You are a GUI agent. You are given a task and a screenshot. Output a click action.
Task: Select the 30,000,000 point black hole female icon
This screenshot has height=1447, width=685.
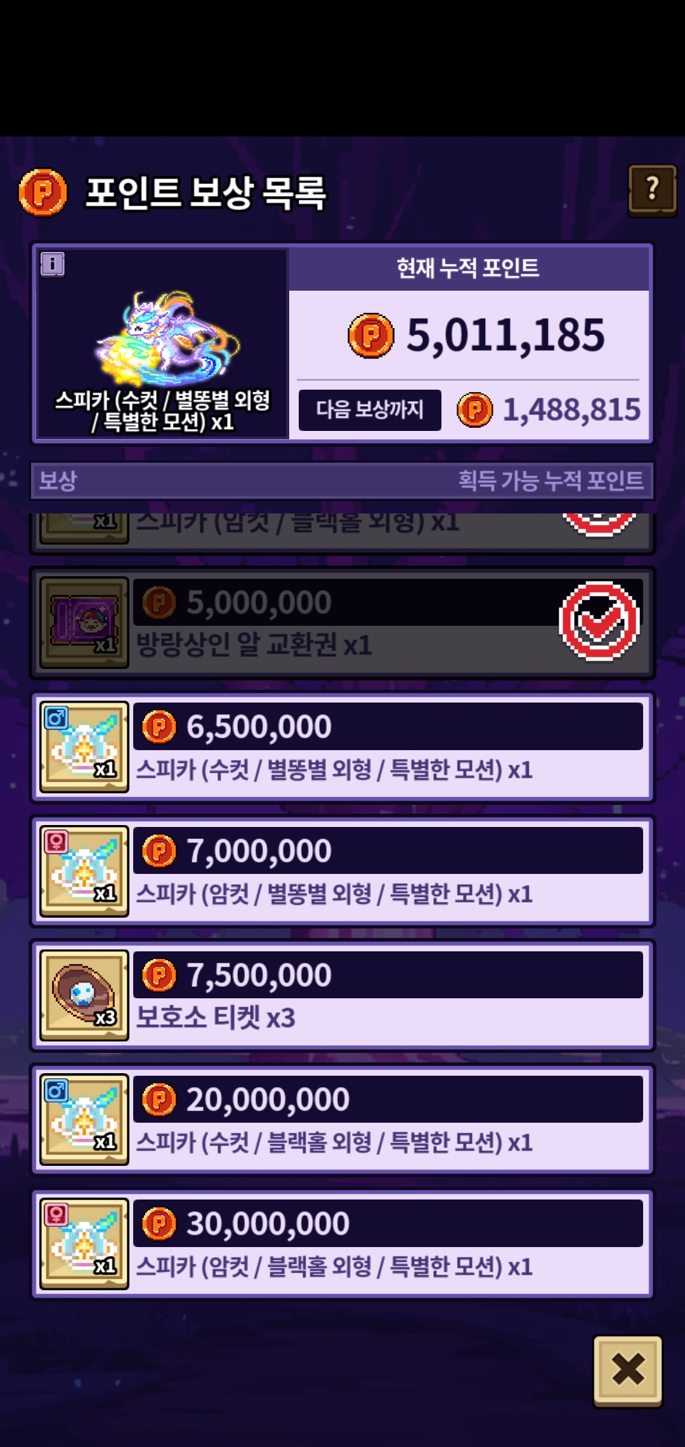(84, 1244)
